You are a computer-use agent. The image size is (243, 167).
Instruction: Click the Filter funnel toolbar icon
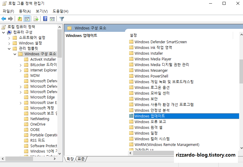[x=62, y=19]
